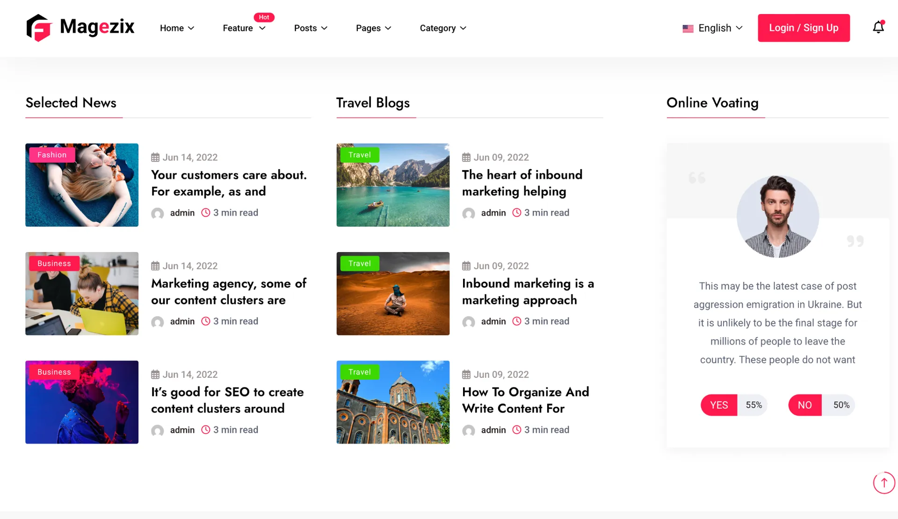Click the notification bell icon
898x519 pixels.
(878, 28)
